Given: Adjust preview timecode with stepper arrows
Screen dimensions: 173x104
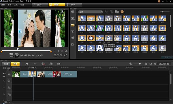Looking at the screenshot, I should 66,55.
